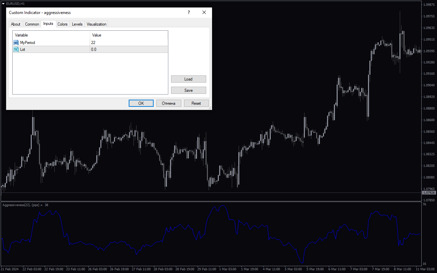The image size is (437, 273).
Task: Click the Value column header
Action: (x=129, y=35)
